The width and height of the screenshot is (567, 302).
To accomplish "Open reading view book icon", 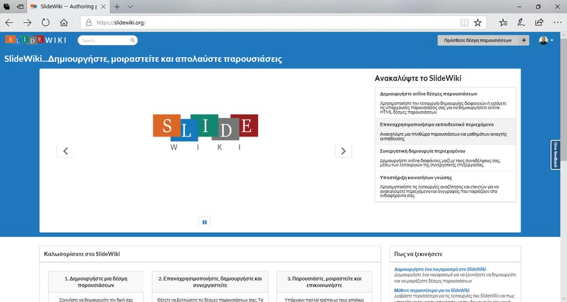I will 465,23.
